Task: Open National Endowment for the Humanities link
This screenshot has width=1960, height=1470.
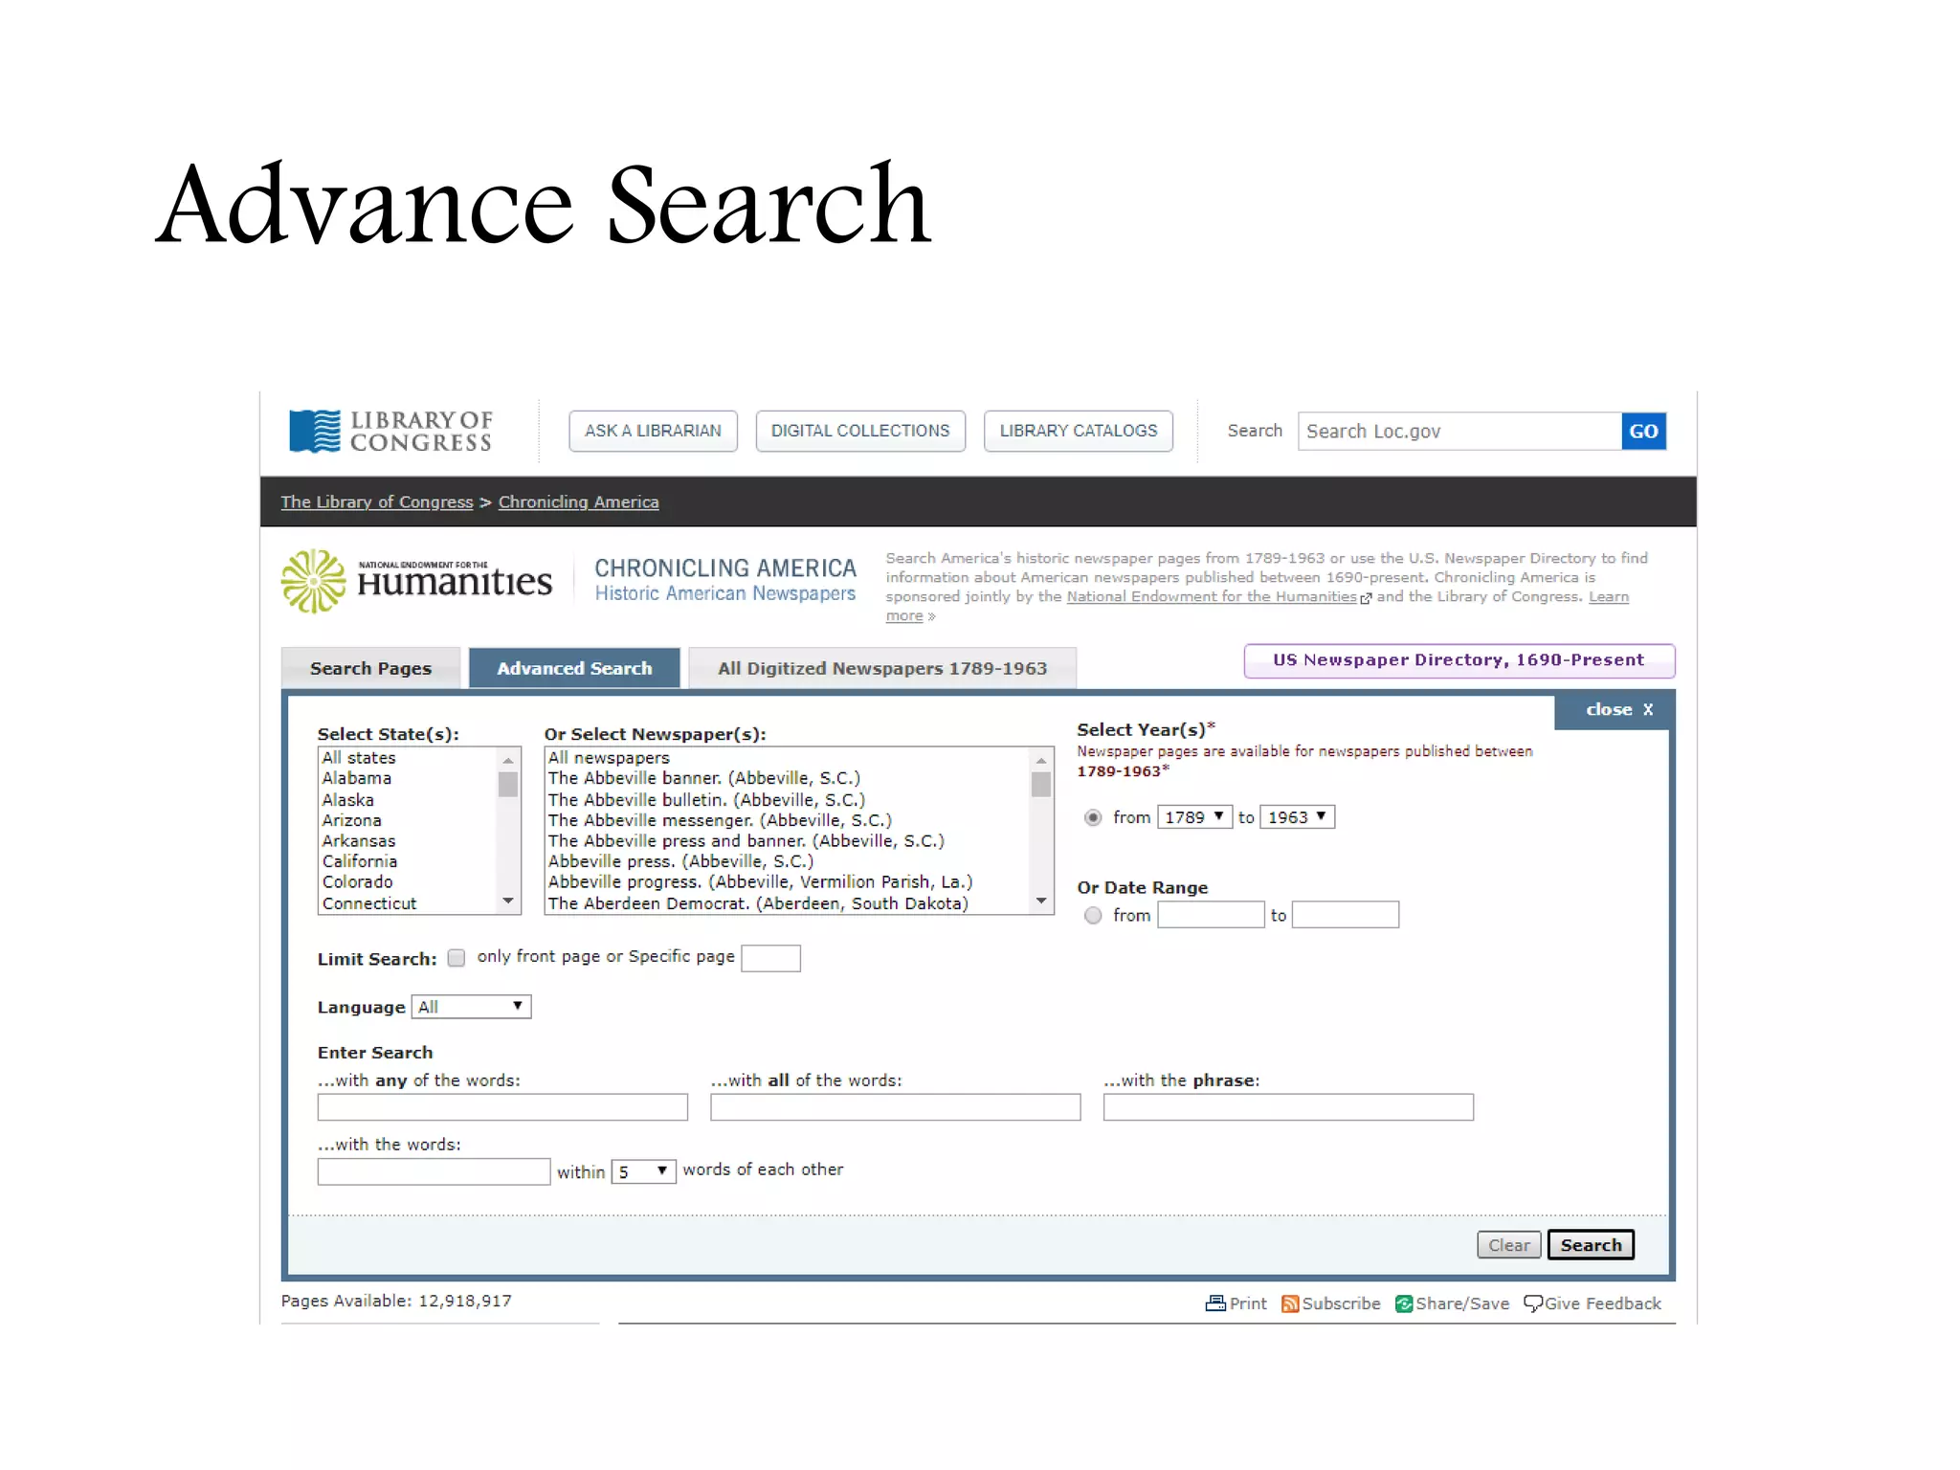Action: tap(1212, 597)
